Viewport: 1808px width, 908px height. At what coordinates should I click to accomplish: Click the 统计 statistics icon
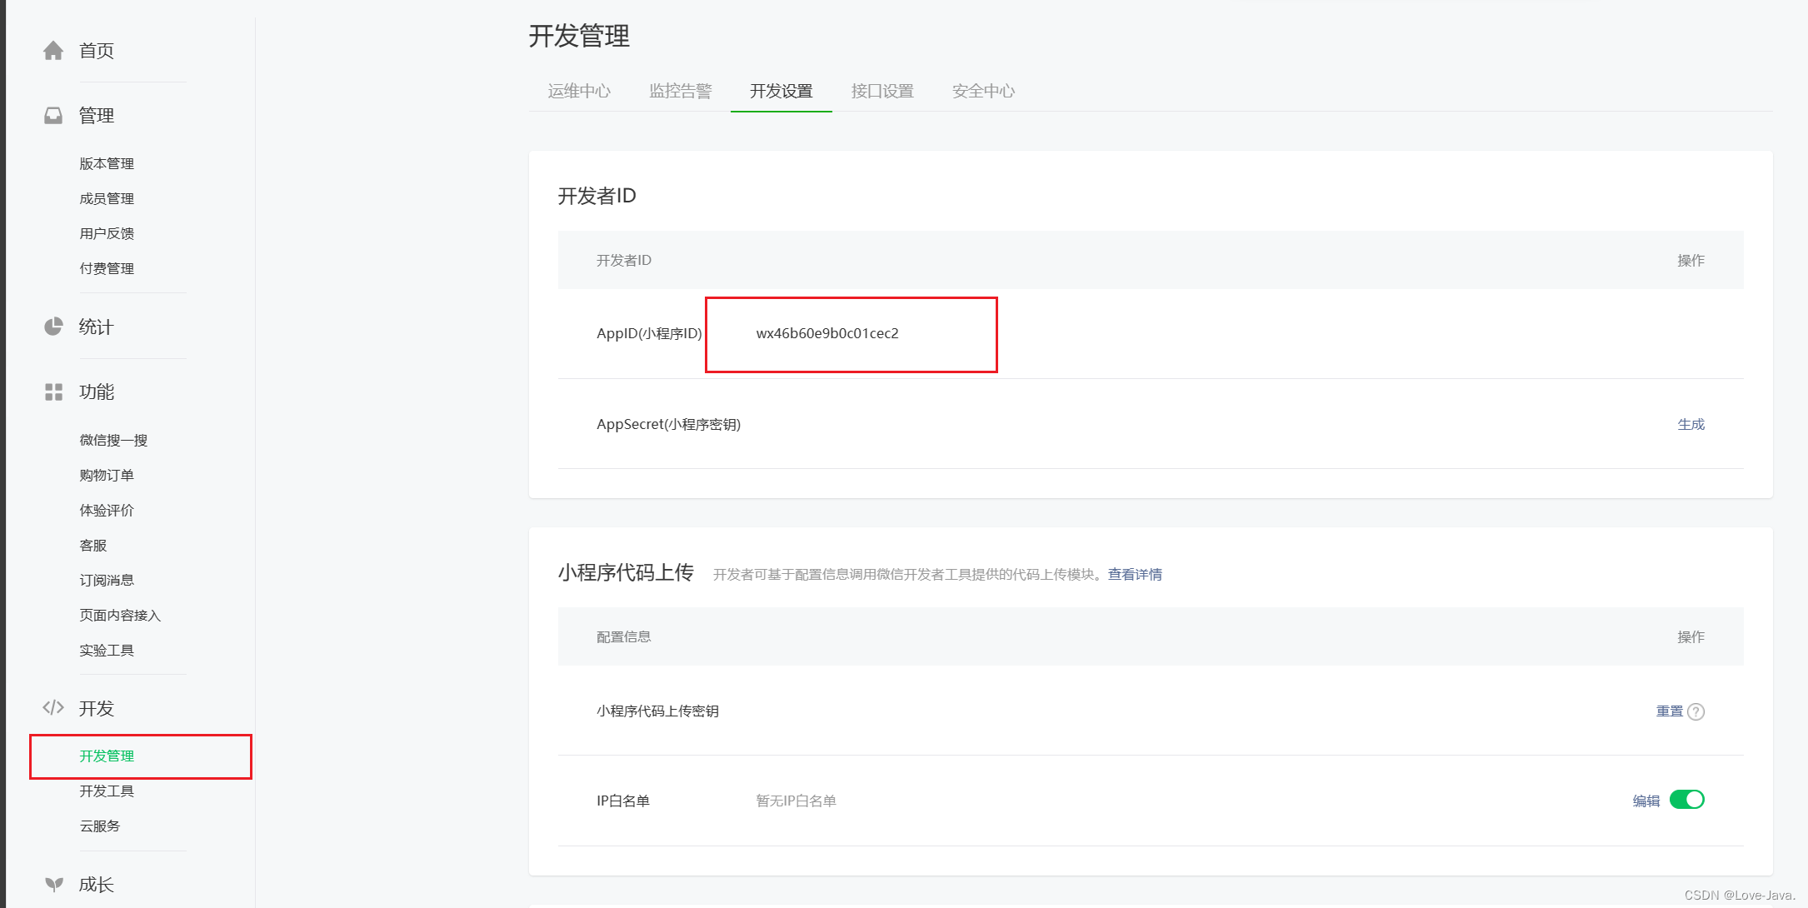click(x=53, y=326)
